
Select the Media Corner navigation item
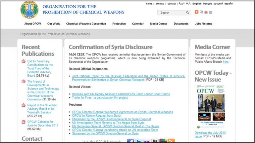click(x=159, y=24)
